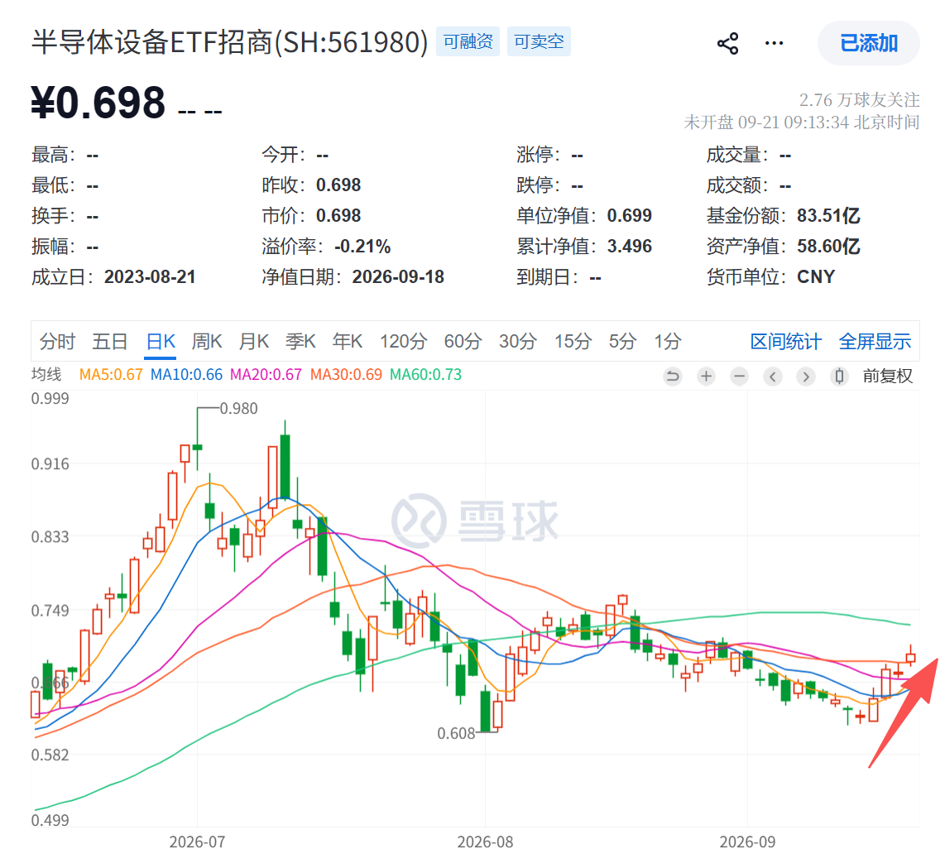Image resolution: width=945 pixels, height=854 pixels.
Task: Click the 2.76 万球友关注 text
Action: pyautogui.click(x=860, y=99)
